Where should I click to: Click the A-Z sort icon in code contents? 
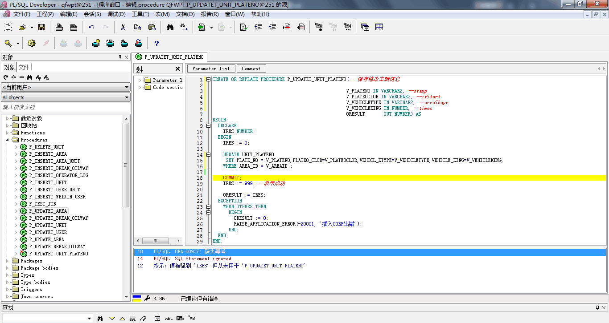(139, 69)
